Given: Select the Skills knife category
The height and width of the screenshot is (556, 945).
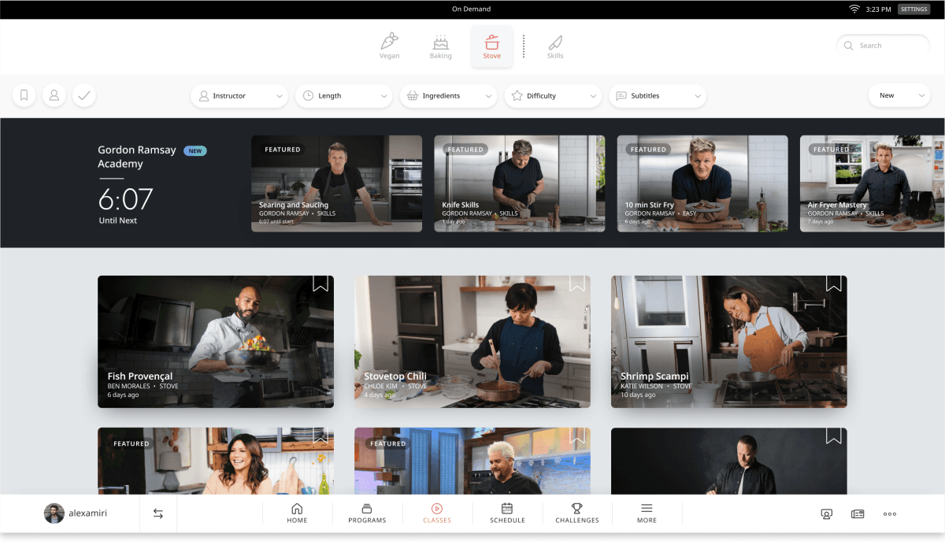Looking at the screenshot, I should (555, 46).
